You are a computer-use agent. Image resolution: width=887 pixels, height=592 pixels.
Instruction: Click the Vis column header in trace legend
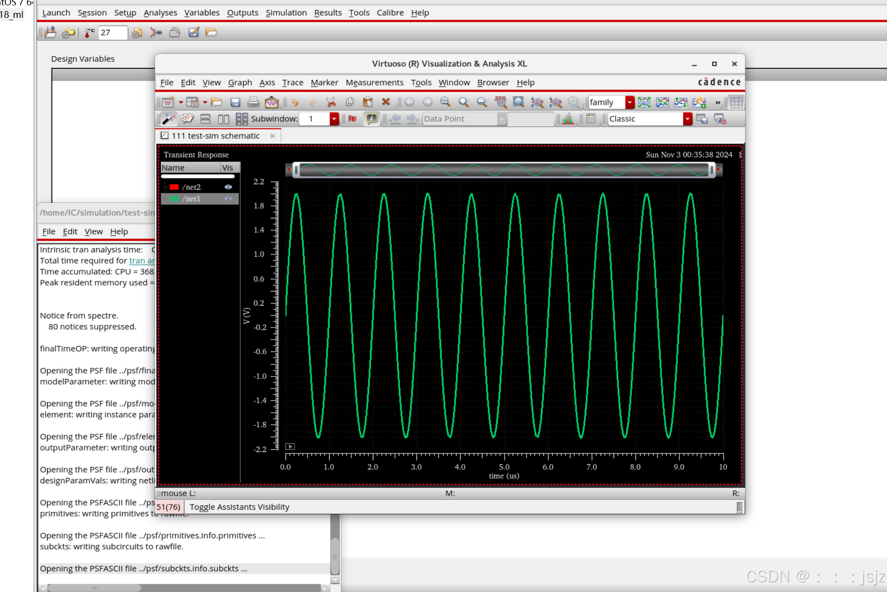pos(230,167)
